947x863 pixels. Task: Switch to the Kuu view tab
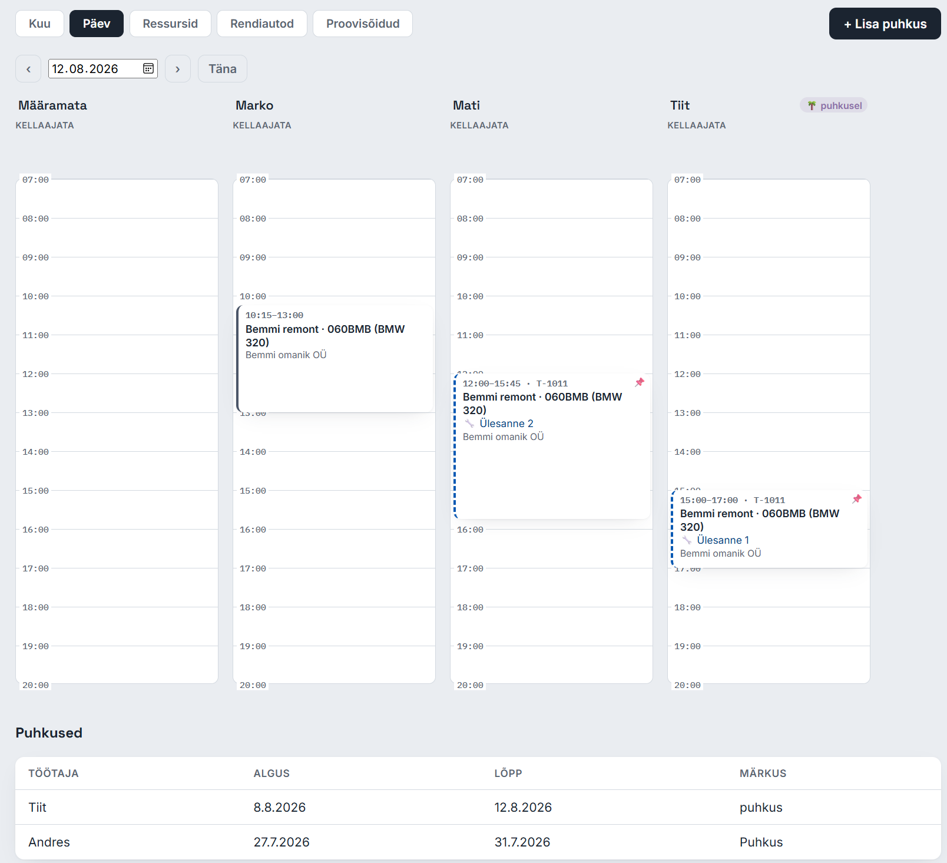point(39,24)
